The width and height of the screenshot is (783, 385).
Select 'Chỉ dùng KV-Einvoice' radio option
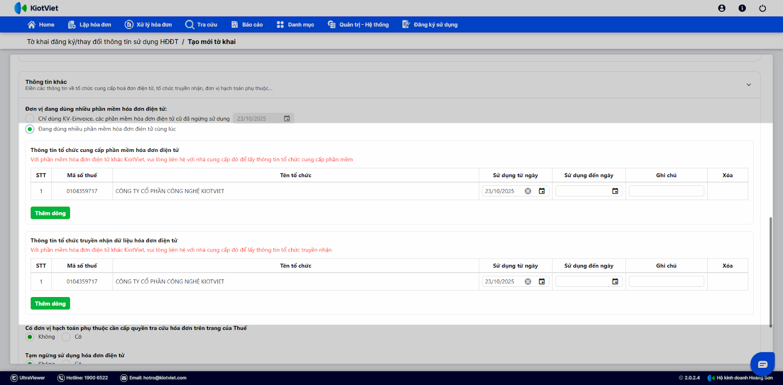30,119
